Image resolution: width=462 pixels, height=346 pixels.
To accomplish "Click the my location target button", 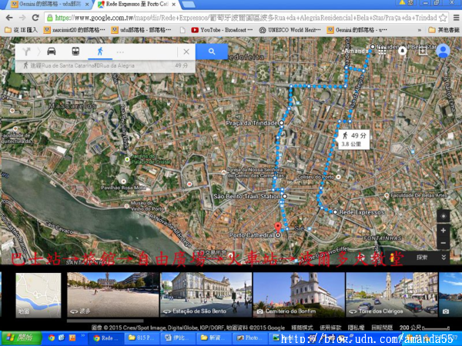I will pyautogui.click(x=444, y=216).
